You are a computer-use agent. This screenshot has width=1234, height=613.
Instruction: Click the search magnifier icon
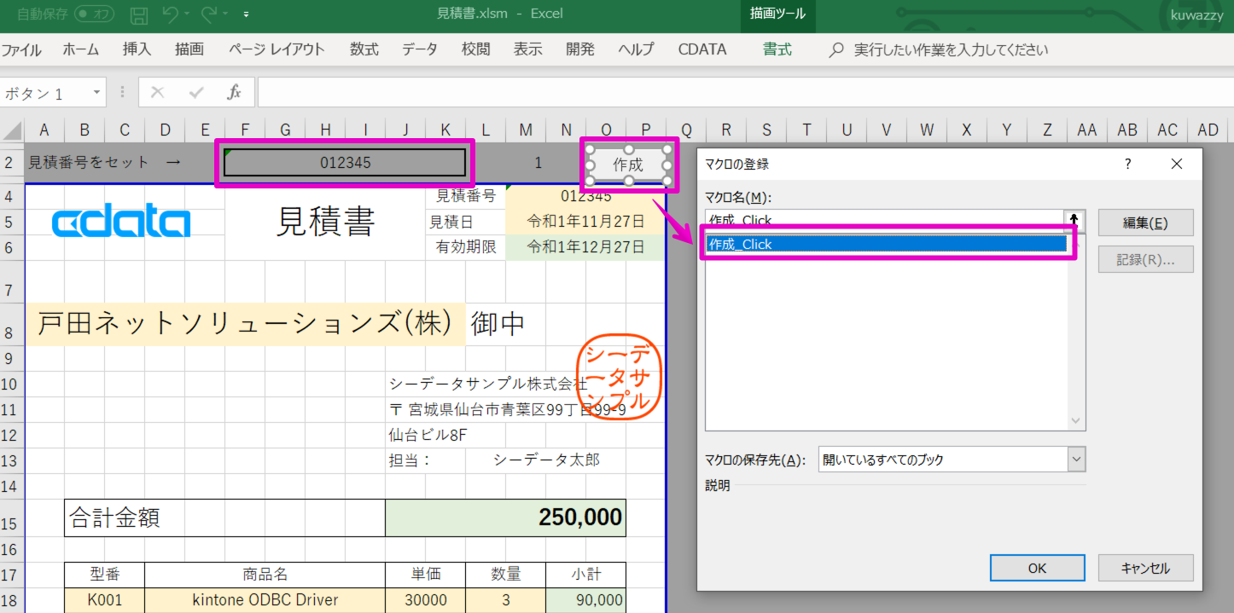[837, 49]
